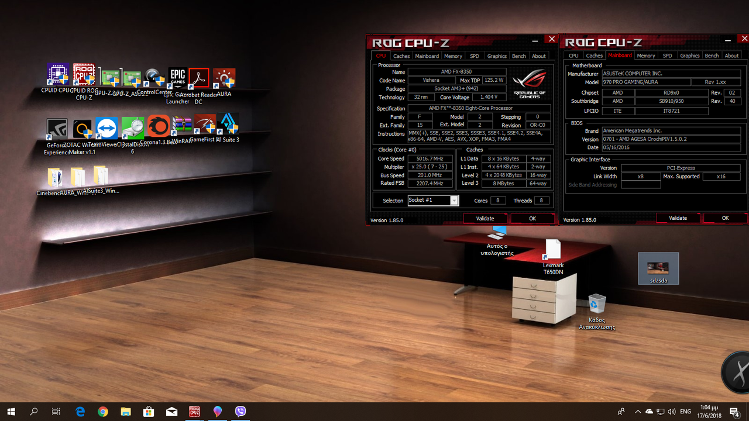
Task: Open Microsoft Store from the taskbar
Action: [149, 412]
